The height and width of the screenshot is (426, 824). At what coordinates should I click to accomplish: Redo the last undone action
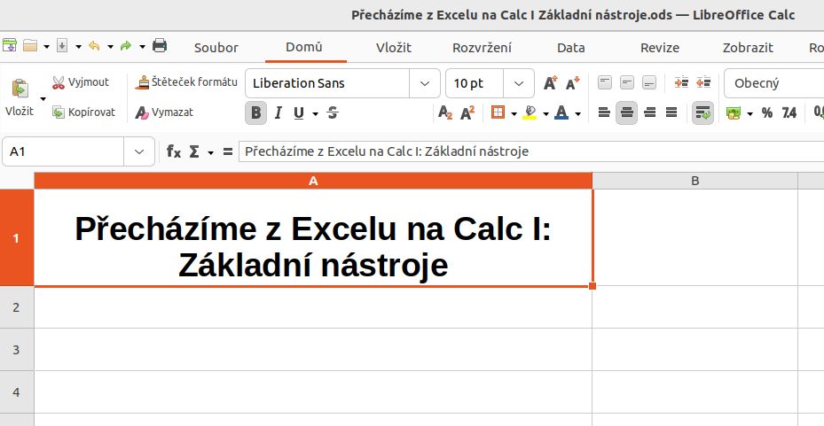(126, 46)
